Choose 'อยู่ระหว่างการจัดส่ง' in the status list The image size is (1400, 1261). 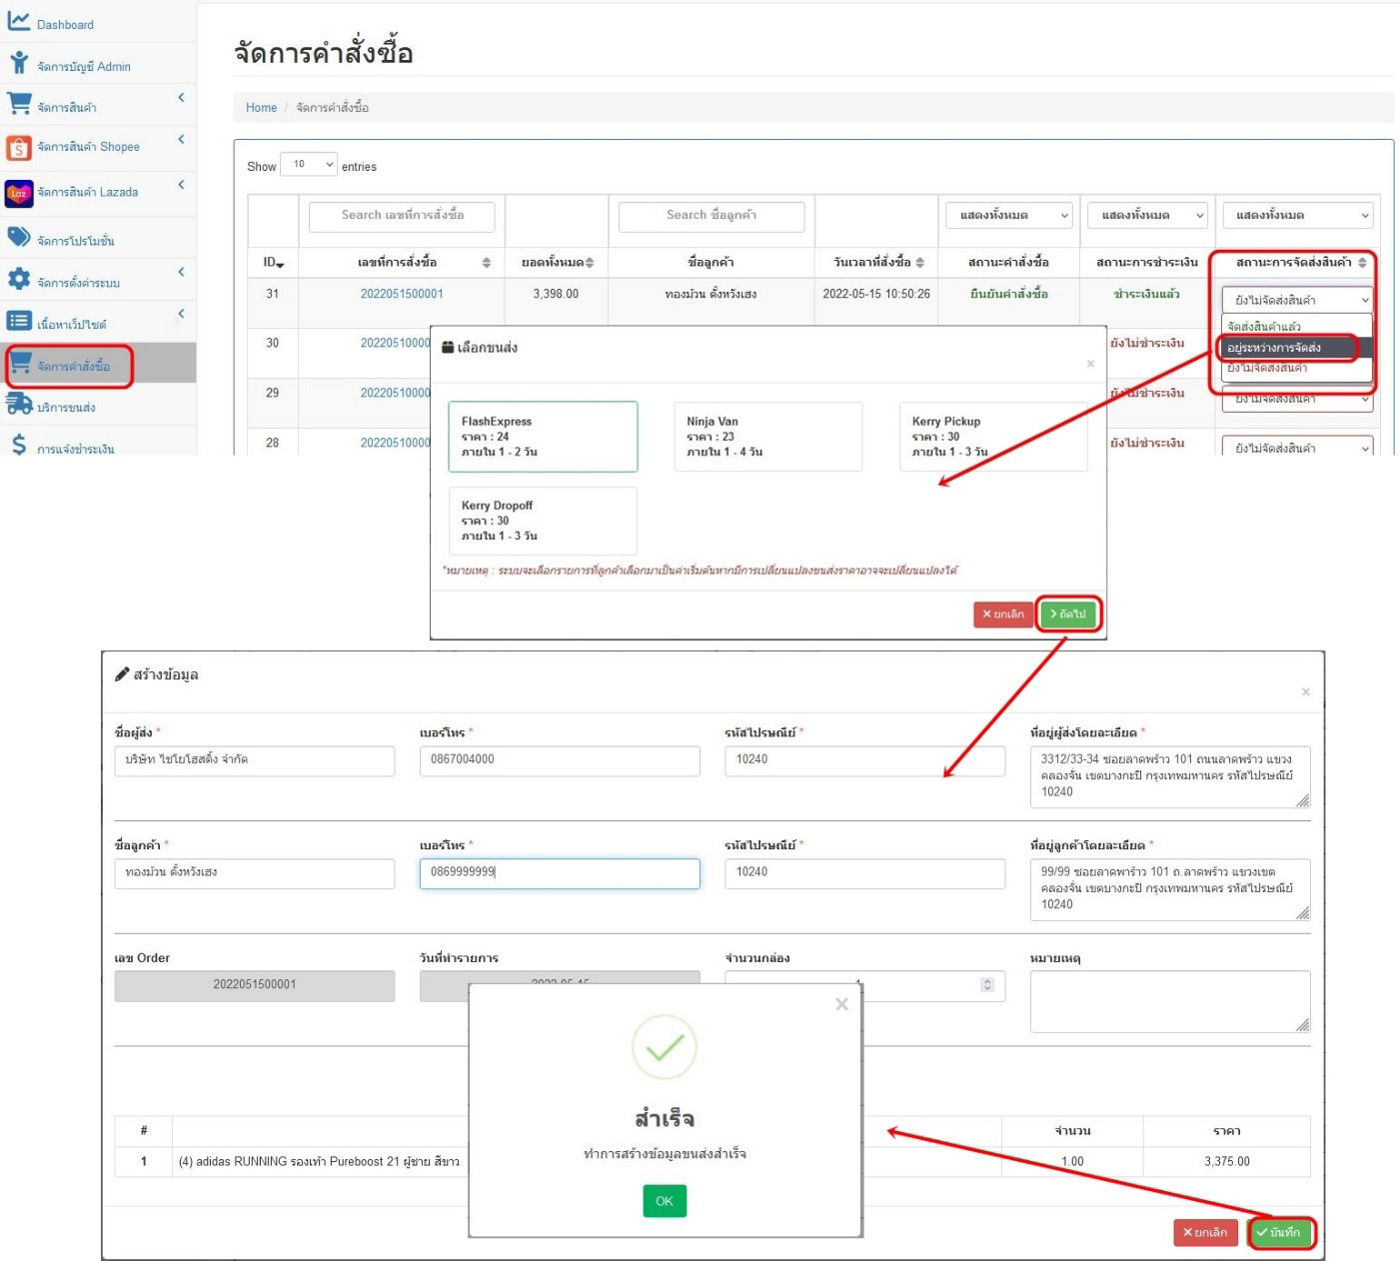[x=1287, y=348]
